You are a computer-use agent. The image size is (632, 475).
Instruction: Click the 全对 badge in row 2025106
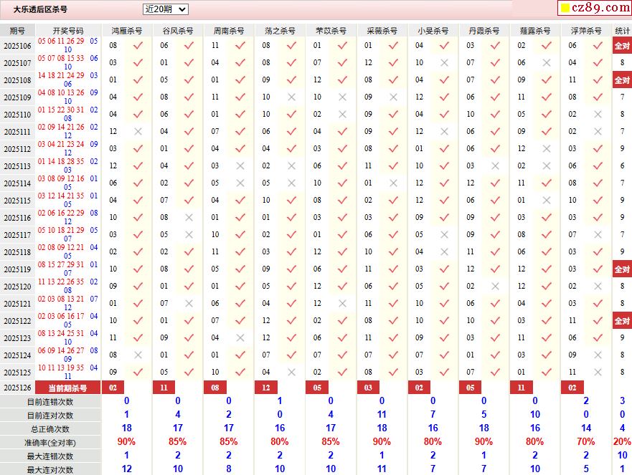tap(622, 46)
